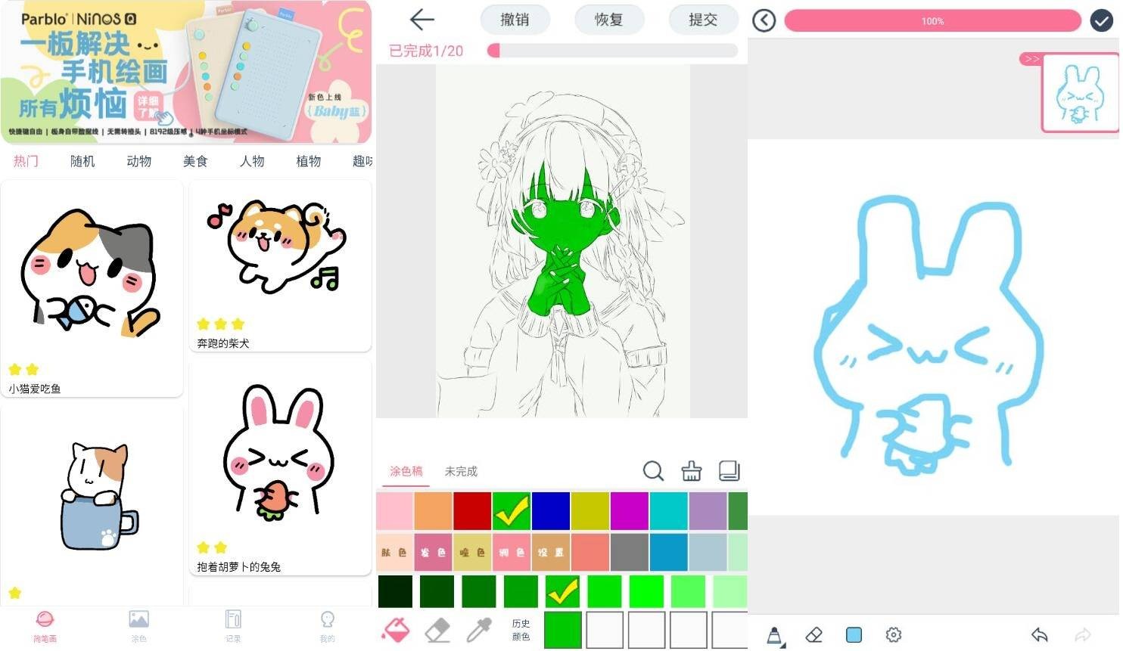Screen dimensions: 1123x651
Task: Click the cleaning brush clear icon
Action: (x=691, y=471)
